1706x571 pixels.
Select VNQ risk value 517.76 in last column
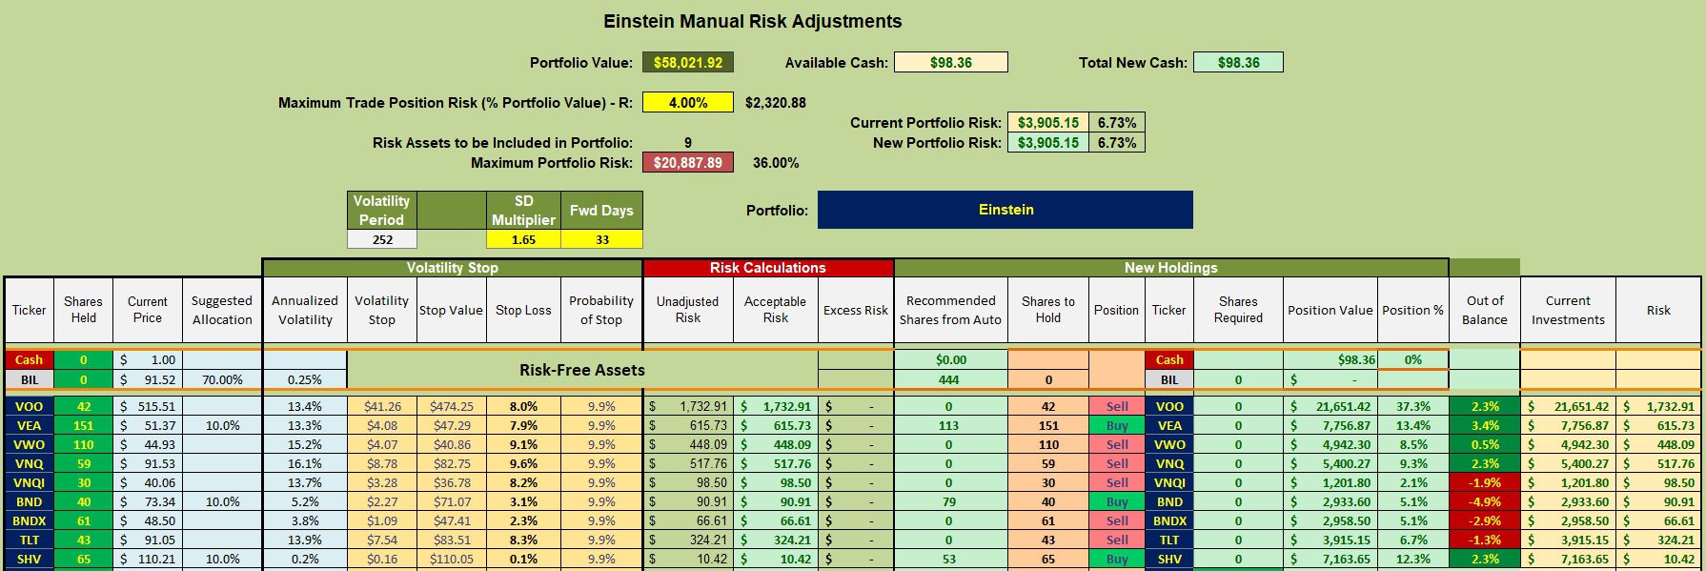pyautogui.click(x=1658, y=463)
